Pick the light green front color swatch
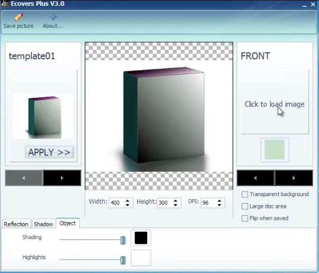This screenshot has width=319, height=273. pos(274,149)
